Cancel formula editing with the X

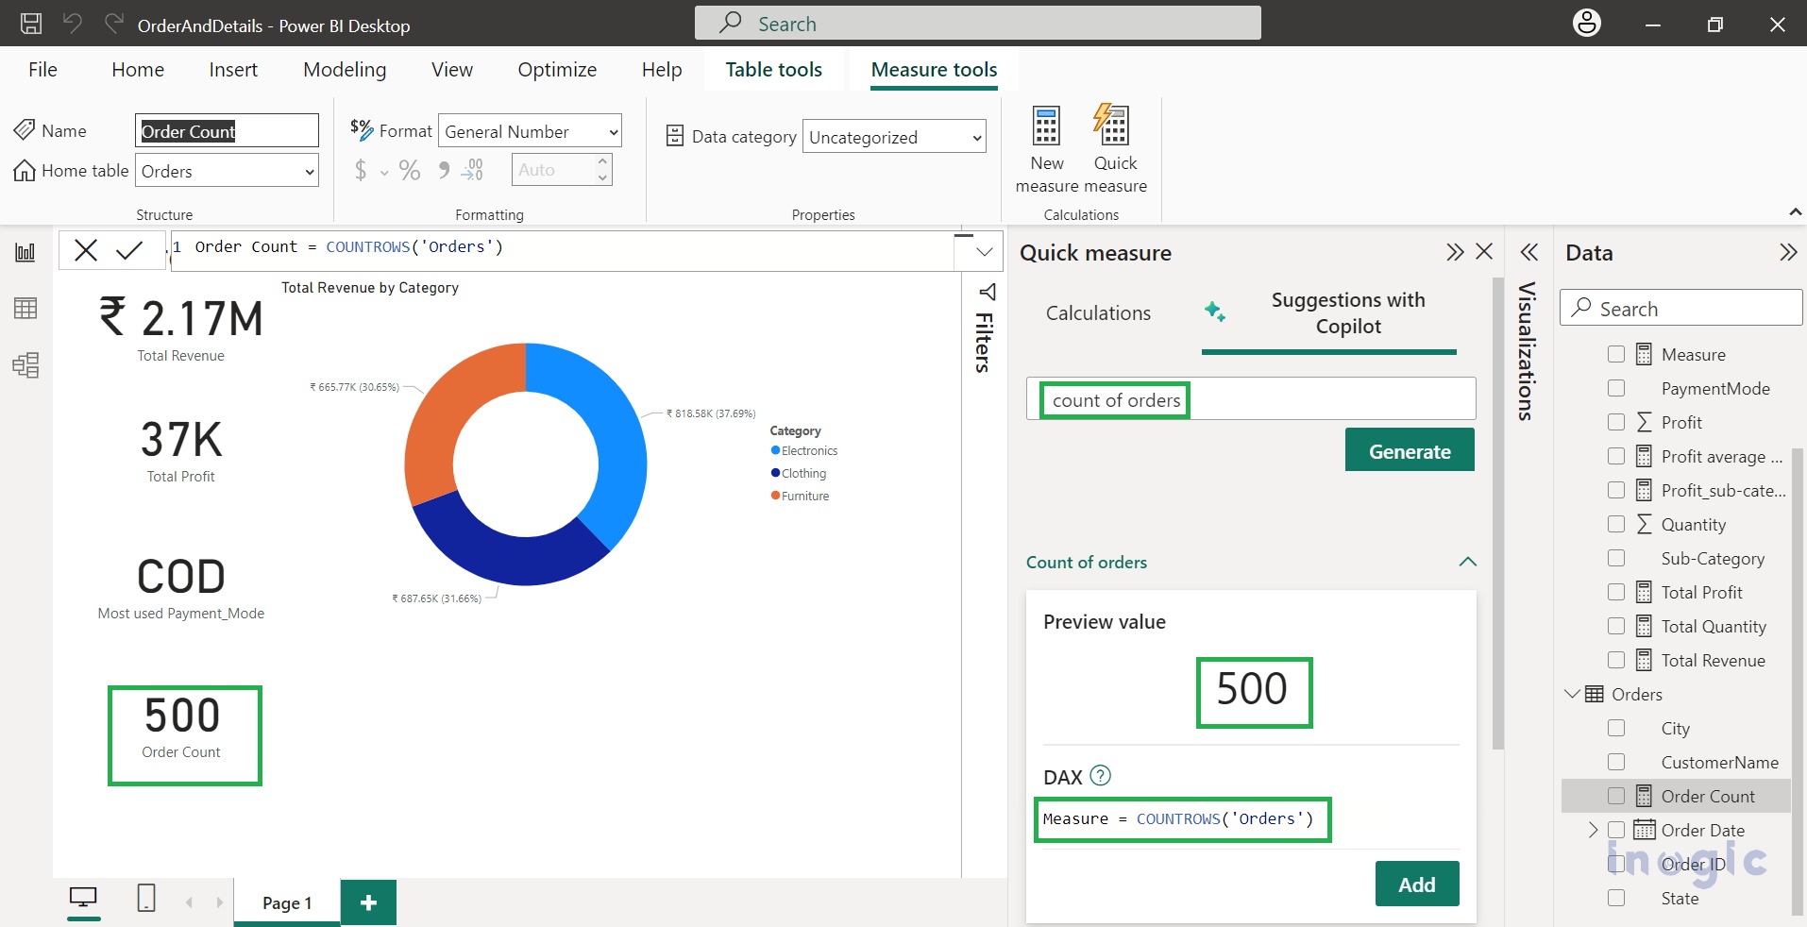point(85,250)
